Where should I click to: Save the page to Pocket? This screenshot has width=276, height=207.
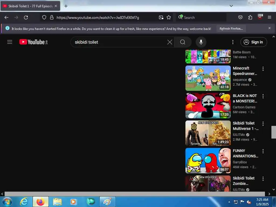coord(240,18)
